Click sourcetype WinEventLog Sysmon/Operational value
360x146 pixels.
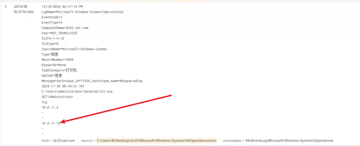[289, 140]
